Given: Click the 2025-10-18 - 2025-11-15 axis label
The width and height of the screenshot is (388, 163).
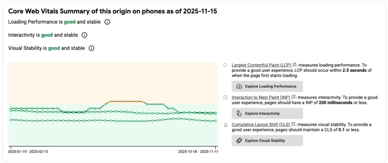Looking at the screenshot, I should [198, 152].
